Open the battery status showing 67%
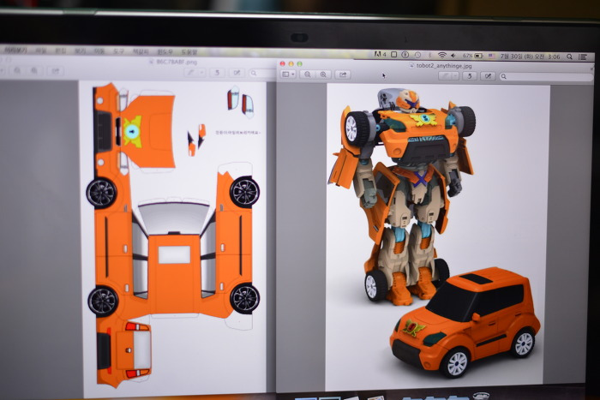Image resolution: width=600 pixels, height=400 pixels. coord(473,56)
